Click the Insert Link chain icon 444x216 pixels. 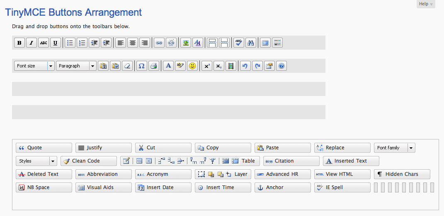[159, 43]
